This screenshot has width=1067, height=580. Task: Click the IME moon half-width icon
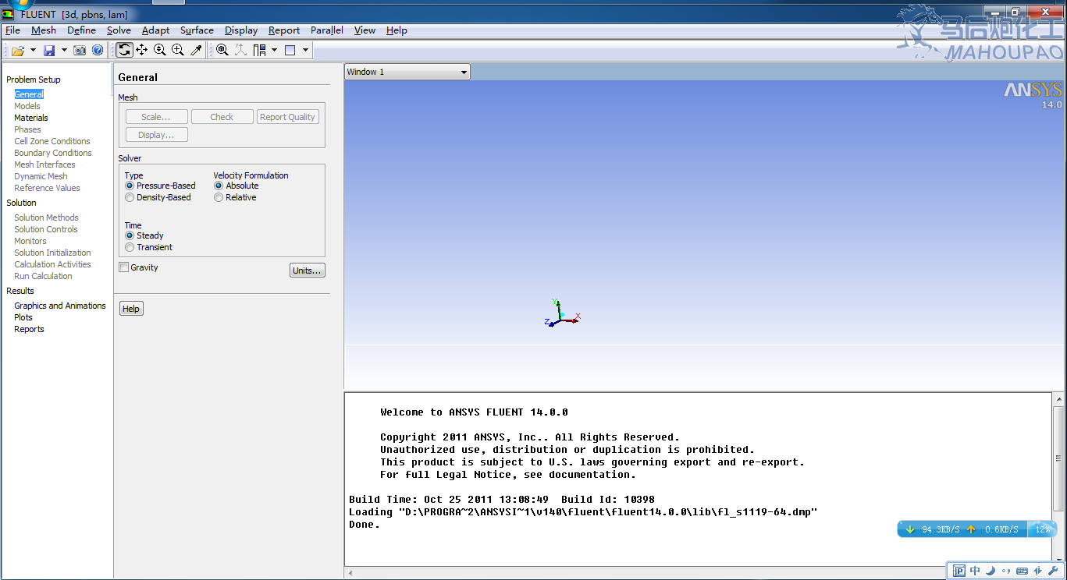pyautogui.click(x=991, y=571)
